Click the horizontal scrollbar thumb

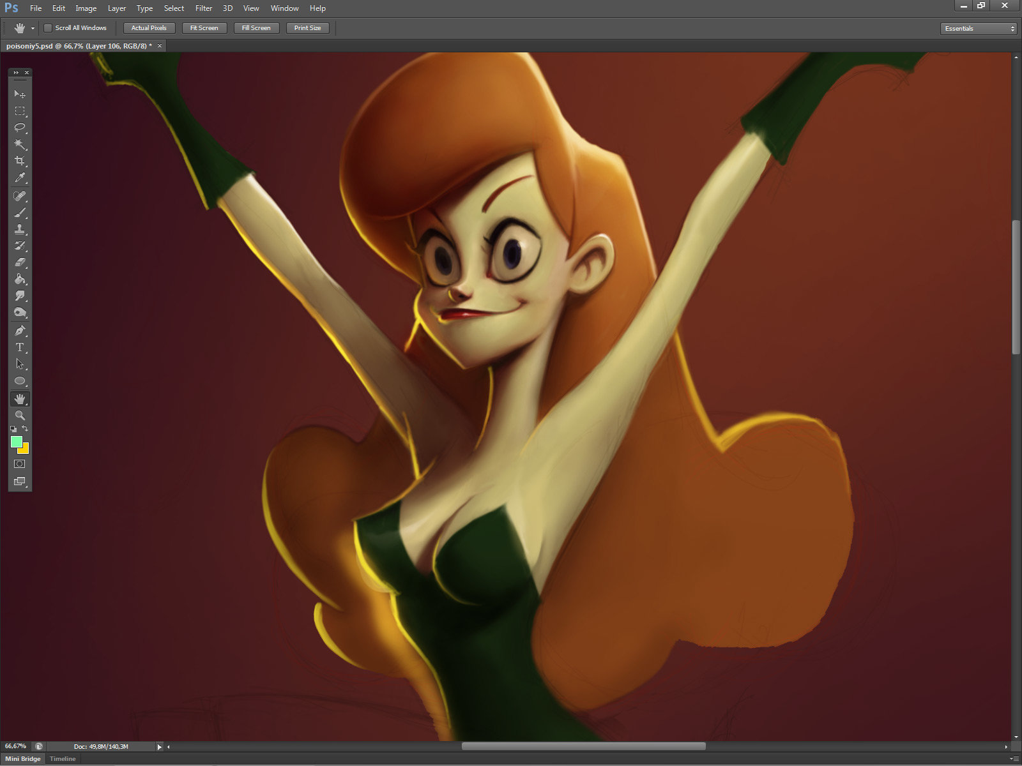[x=583, y=746]
